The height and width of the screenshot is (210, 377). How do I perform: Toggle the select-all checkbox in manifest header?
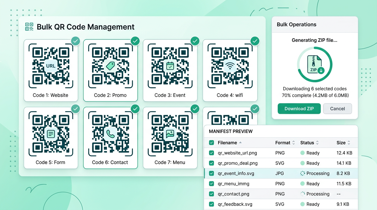(x=212, y=143)
